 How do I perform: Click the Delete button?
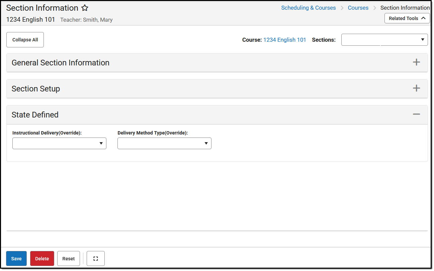(42, 258)
